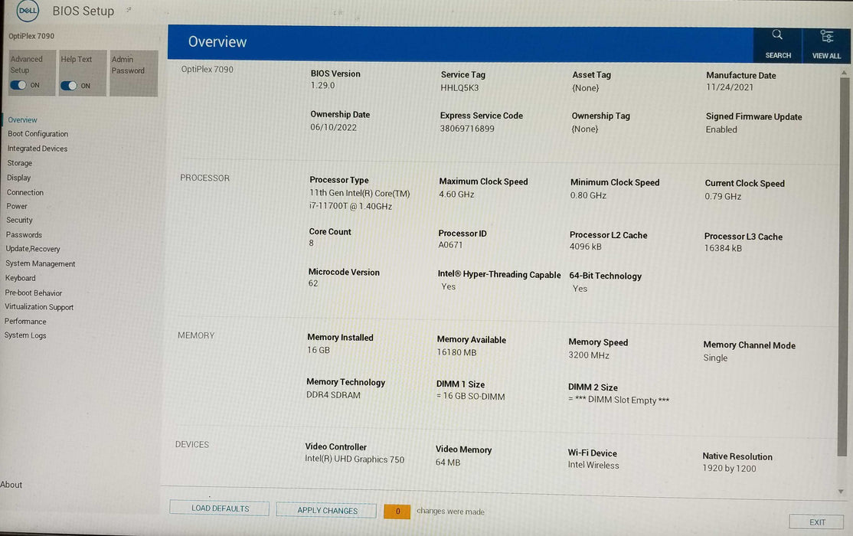
Task: Click the Apply Changes button
Action: tap(327, 511)
